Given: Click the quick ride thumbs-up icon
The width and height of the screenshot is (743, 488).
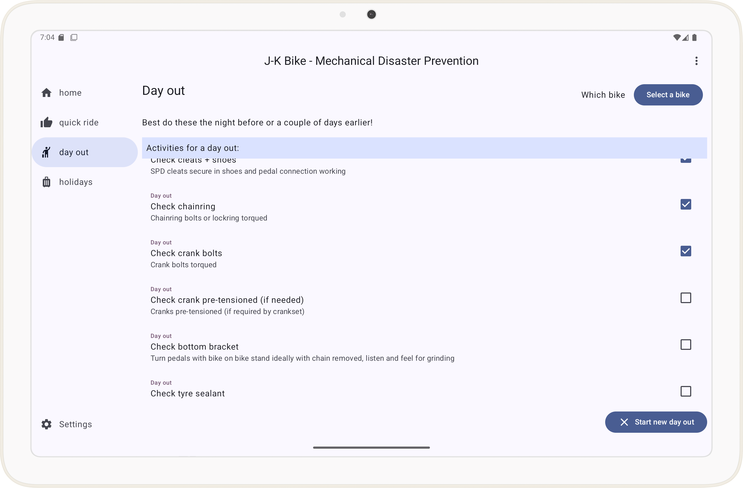Looking at the screenshot, I should point(46,122).
